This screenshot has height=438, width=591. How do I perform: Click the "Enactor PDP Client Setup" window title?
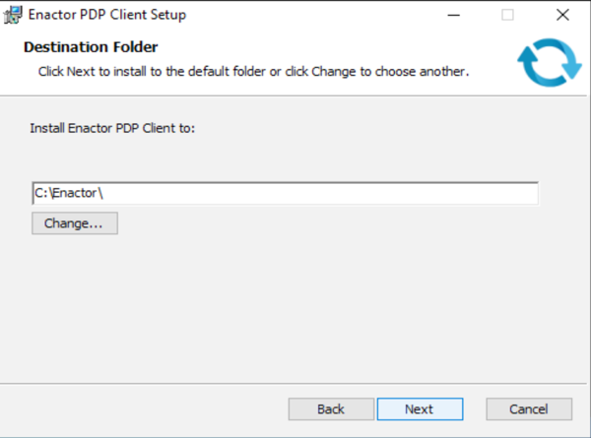click(x=106, y=15)
